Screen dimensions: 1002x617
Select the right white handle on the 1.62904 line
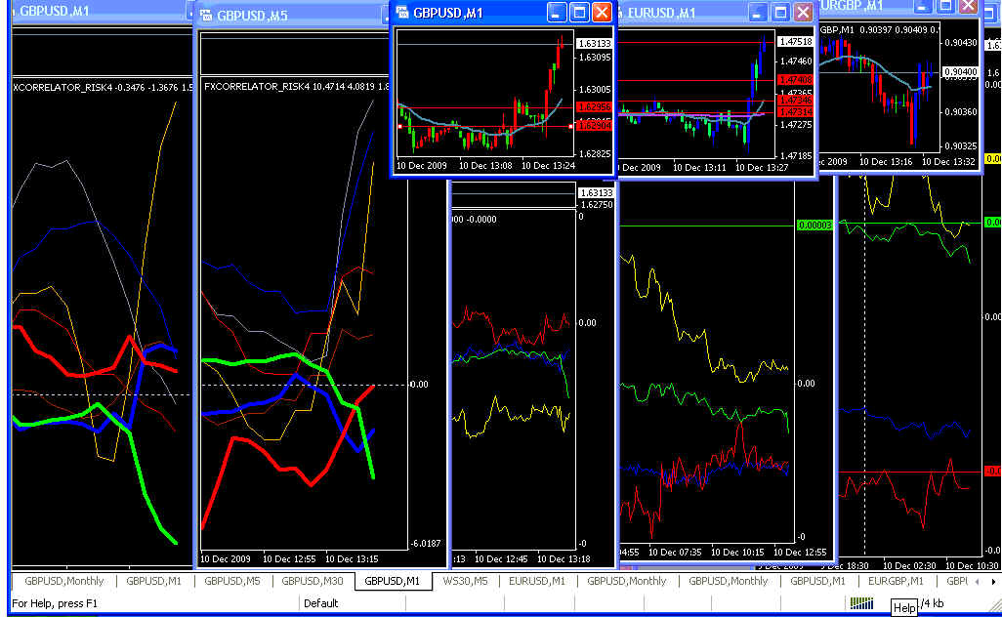570,127
